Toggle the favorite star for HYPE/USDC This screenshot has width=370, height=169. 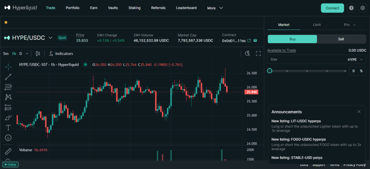tap(6, 22)
